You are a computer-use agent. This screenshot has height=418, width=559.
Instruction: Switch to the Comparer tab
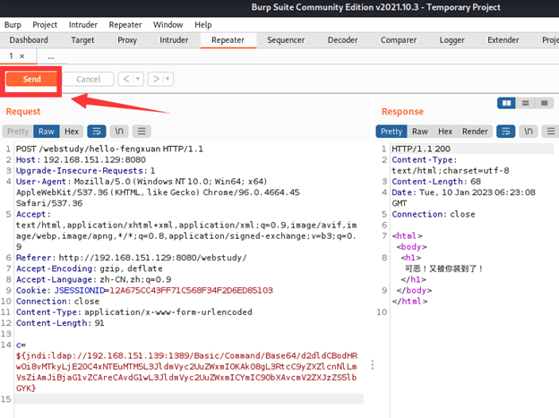pyautogui.click(x=399, y=40)
